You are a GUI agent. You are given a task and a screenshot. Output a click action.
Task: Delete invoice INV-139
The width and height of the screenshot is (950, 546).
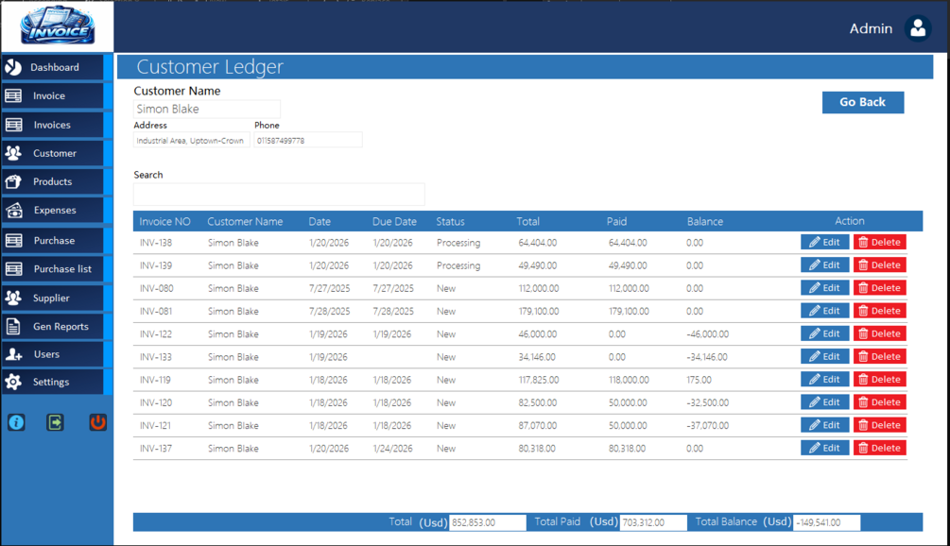[x=880, y=265]
